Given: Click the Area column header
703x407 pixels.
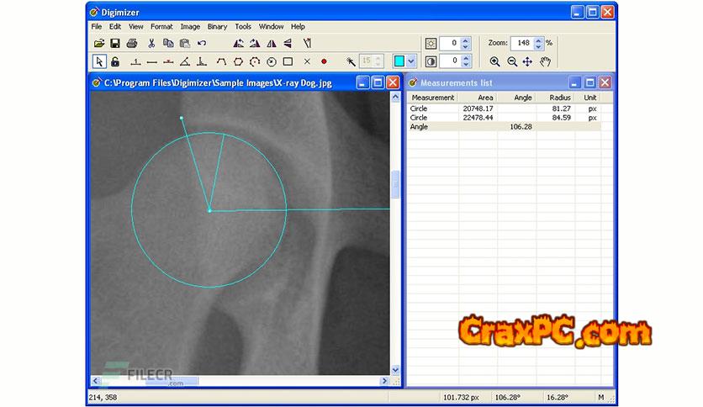Looking at the screenshot, I should coord(485,98).
